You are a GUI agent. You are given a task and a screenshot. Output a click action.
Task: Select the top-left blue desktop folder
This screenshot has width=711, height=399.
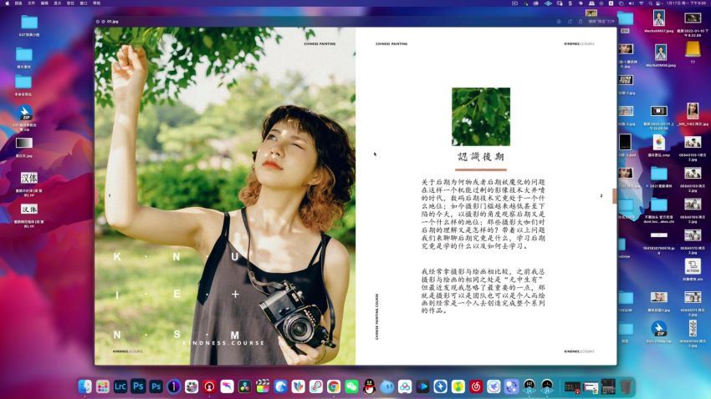(x=29, y=22)
